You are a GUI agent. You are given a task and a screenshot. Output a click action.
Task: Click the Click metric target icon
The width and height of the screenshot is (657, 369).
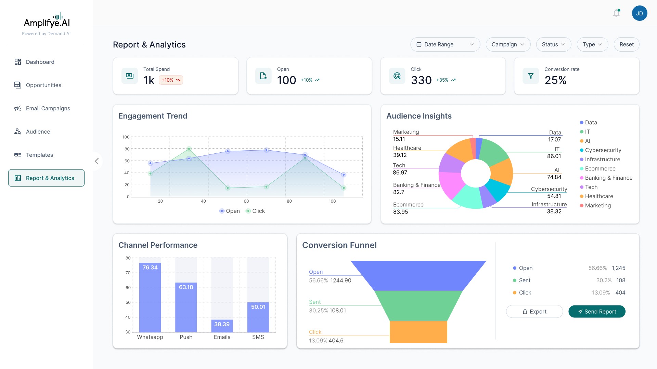[x=397, y=76]
